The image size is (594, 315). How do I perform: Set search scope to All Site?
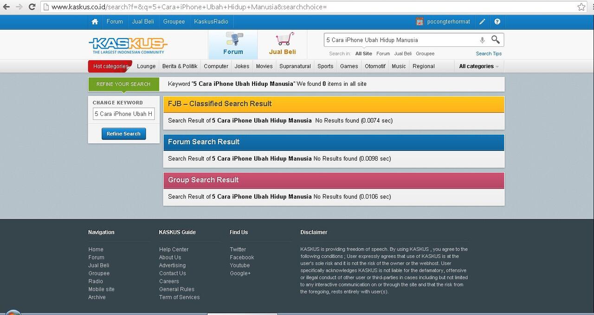click(364, 54)
